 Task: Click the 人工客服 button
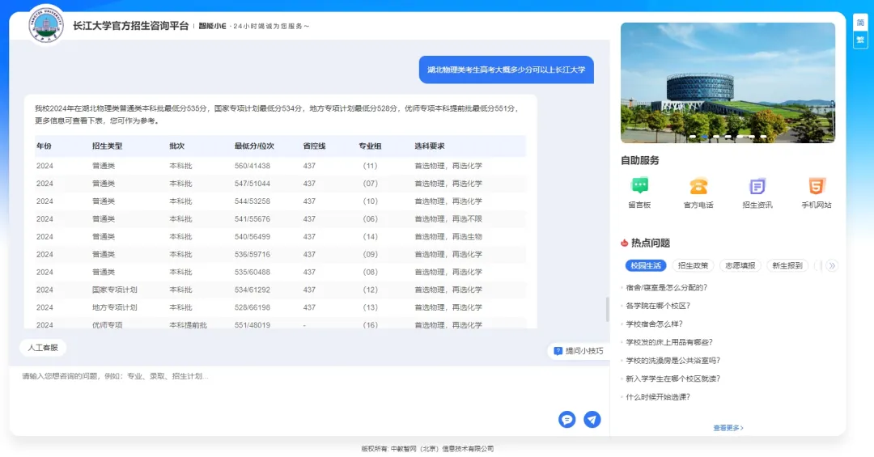pos(43,348)
